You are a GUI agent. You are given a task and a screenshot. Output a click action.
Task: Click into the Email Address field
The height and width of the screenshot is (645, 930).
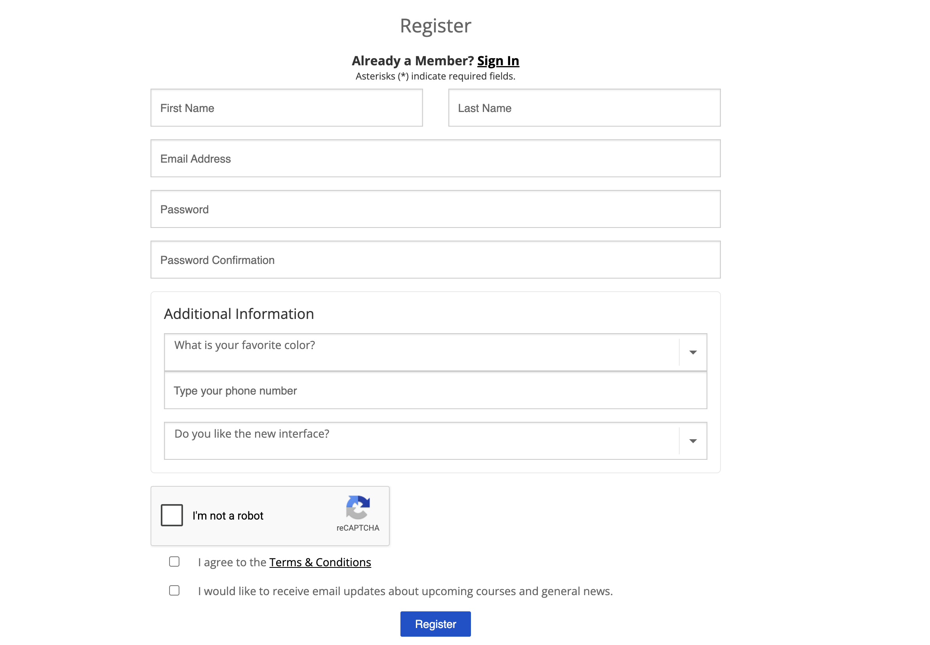pyautogui.click(x=435, y=158)
